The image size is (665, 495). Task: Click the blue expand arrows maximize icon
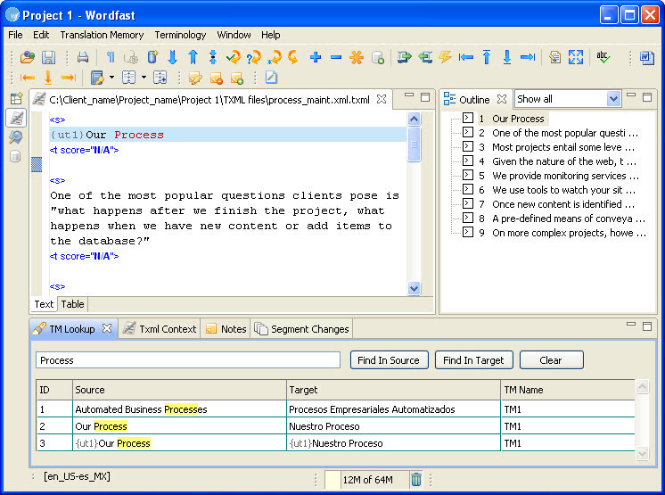point(576,57)
